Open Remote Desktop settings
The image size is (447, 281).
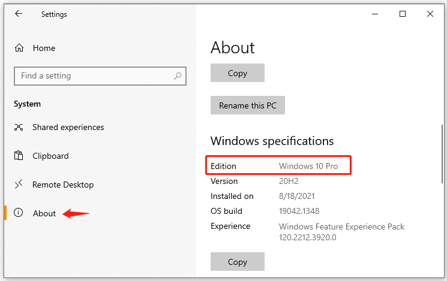(x=63, y=185)
